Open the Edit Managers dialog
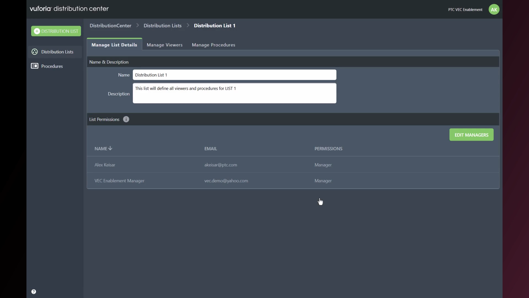This screenshot has height=298, width=529. pyautogui.click(x=471, y=135)
